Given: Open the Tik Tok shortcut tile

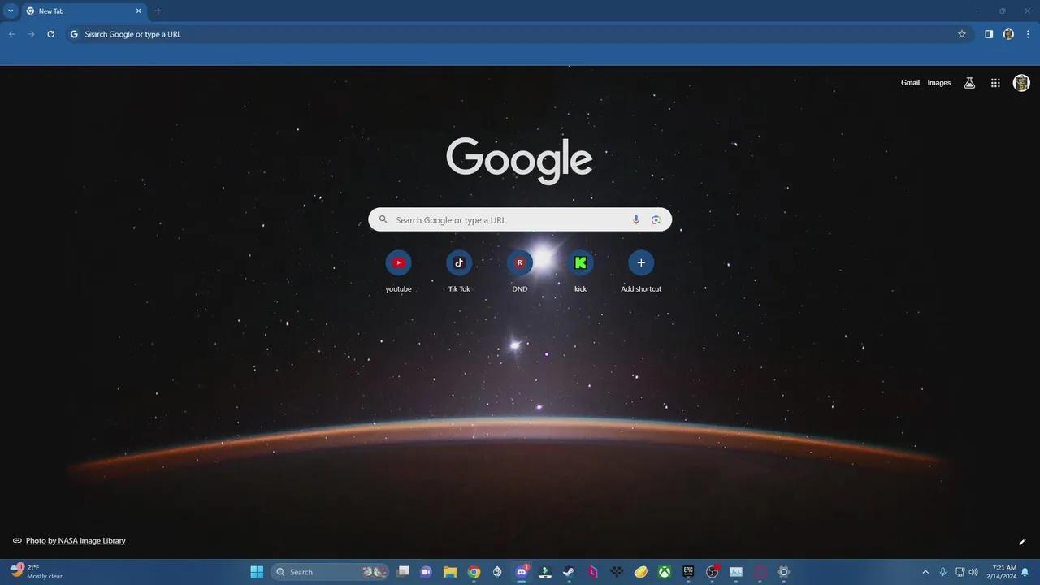Looking at the screenshot, I should click(x=459, y=272).
